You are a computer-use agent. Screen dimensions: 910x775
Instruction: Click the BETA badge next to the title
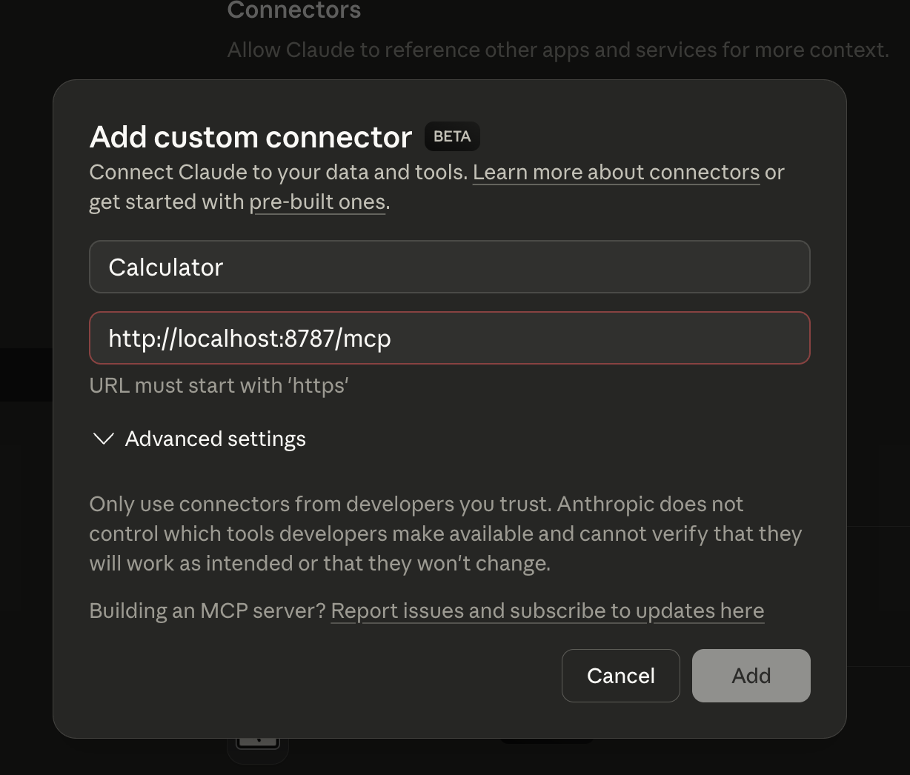coord(451,136)
